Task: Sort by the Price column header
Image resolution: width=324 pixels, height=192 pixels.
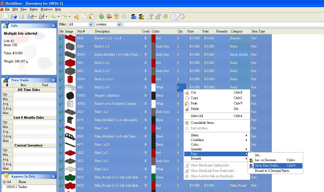Action: coord(193,31)
